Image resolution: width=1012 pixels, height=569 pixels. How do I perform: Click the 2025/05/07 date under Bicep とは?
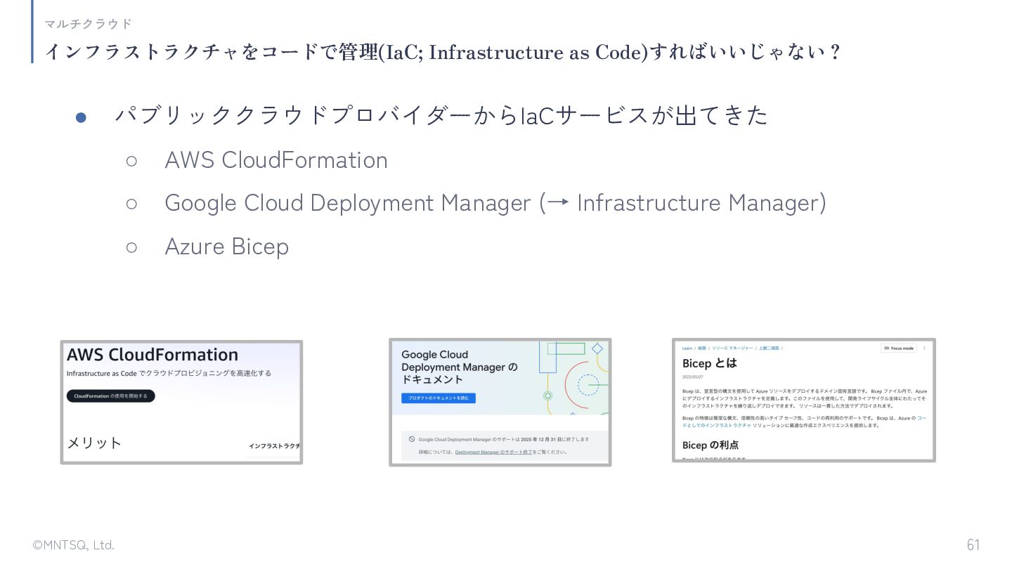(692, 377)
